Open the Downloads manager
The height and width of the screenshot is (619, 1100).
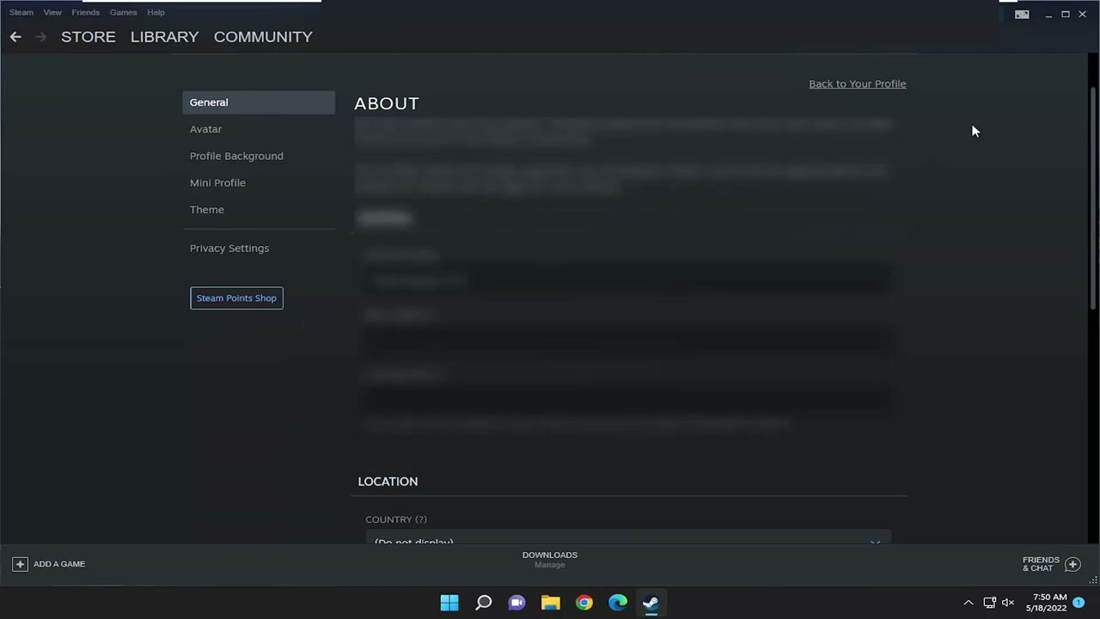(550, 559)
